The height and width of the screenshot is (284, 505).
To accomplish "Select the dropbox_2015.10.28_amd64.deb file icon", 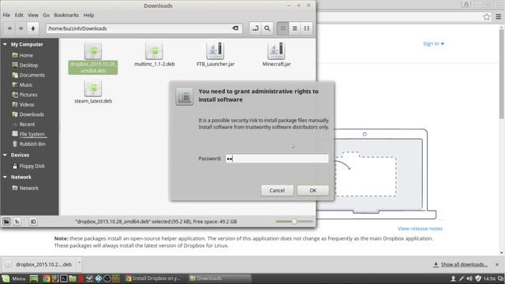I will 93,50.
